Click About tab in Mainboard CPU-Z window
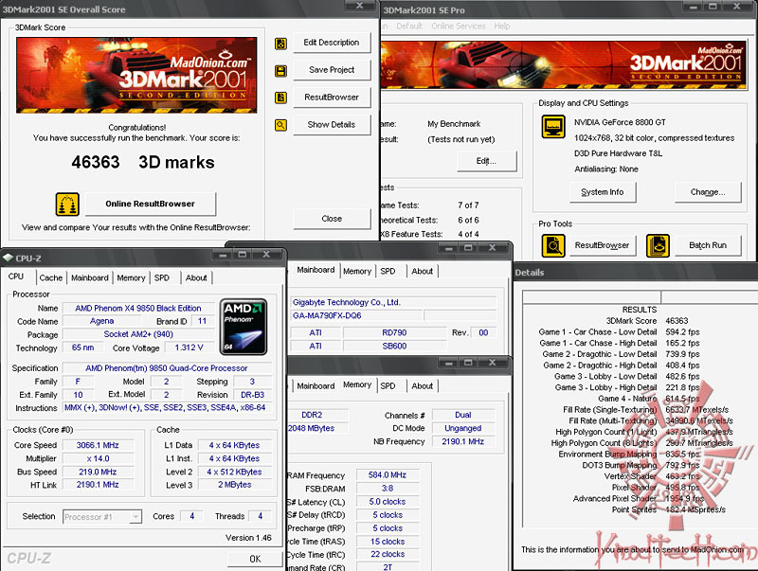 point(422,272)
